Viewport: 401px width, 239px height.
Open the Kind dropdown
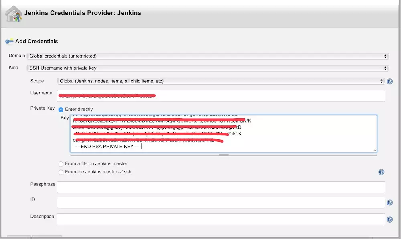pos(208,68)
